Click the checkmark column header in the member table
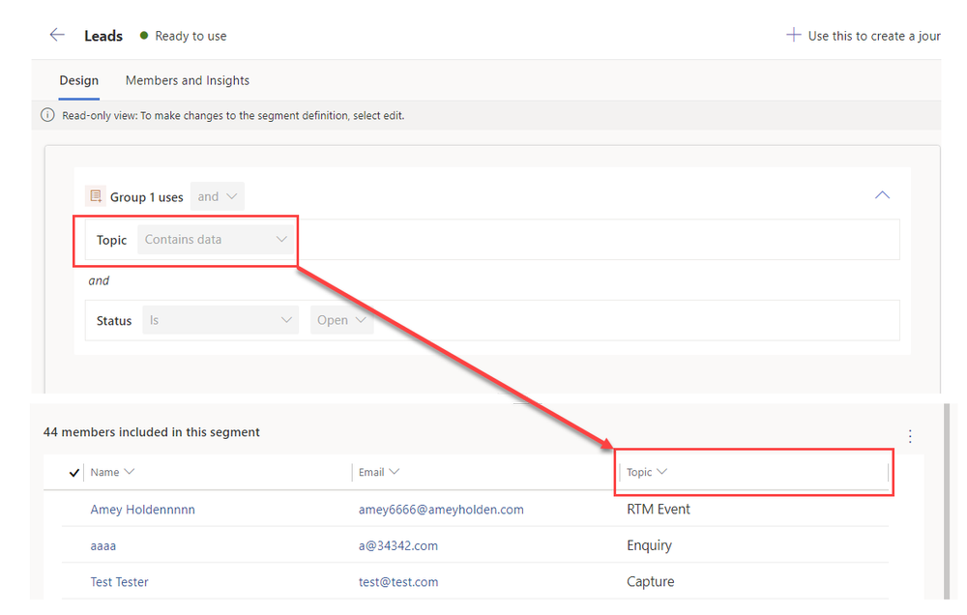 pyautogui.click(x=74, y=472)
